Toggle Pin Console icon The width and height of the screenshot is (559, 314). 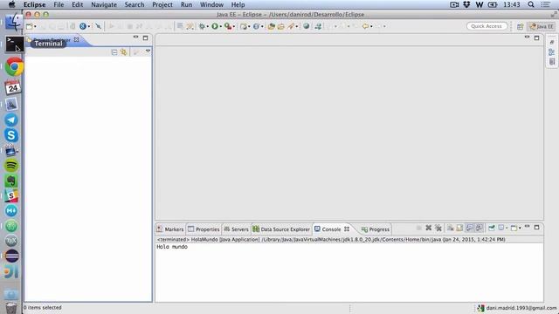point(492,228)
